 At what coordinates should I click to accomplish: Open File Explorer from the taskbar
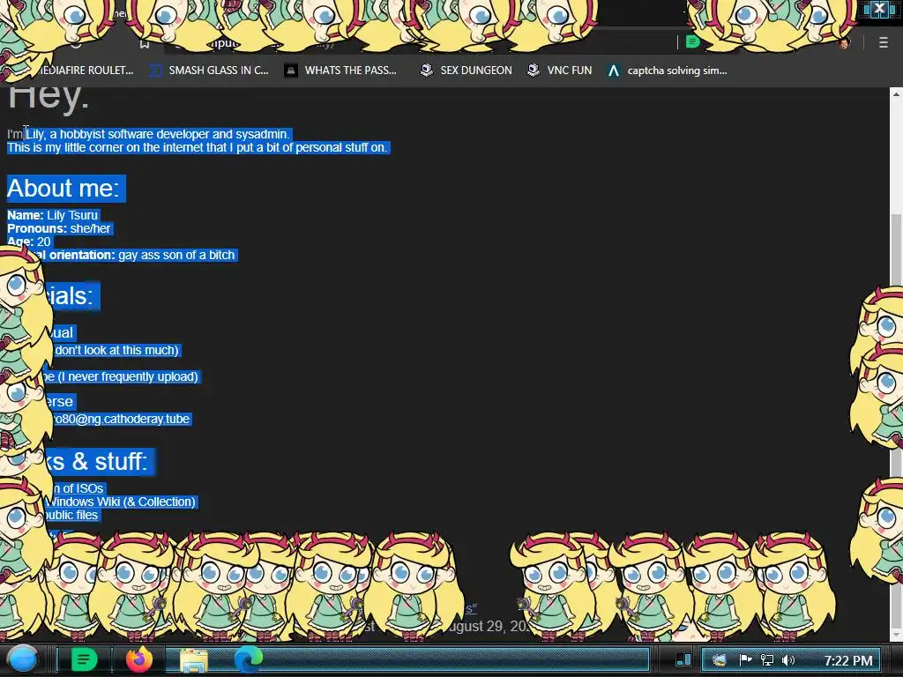[194, 659]
